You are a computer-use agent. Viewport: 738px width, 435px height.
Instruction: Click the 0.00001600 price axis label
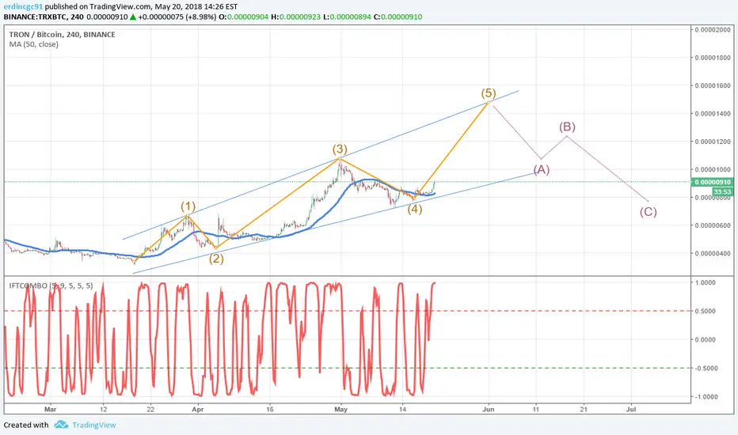pos(713,85)
